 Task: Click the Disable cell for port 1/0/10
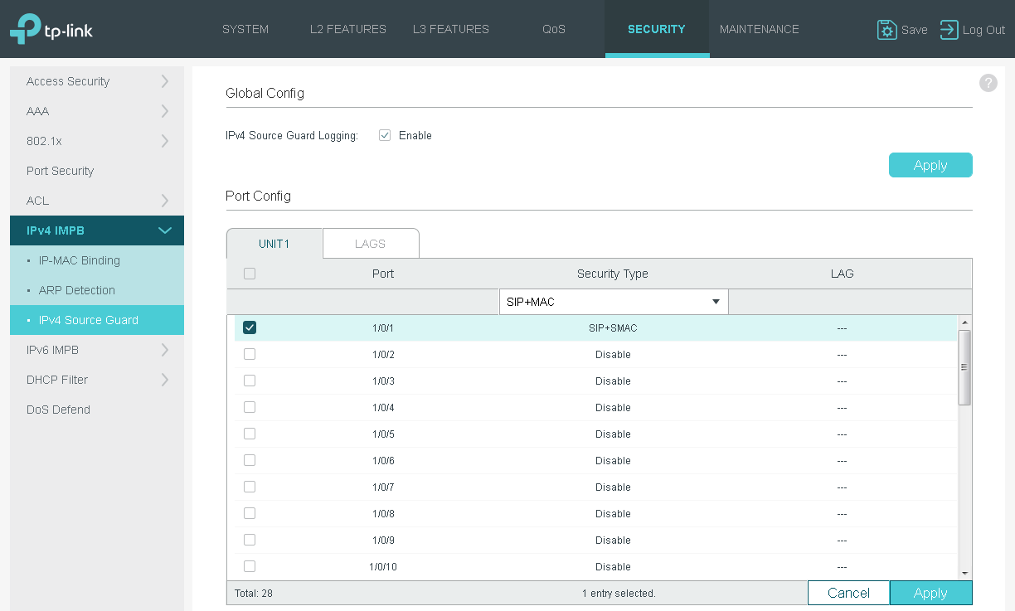point(613,567)
